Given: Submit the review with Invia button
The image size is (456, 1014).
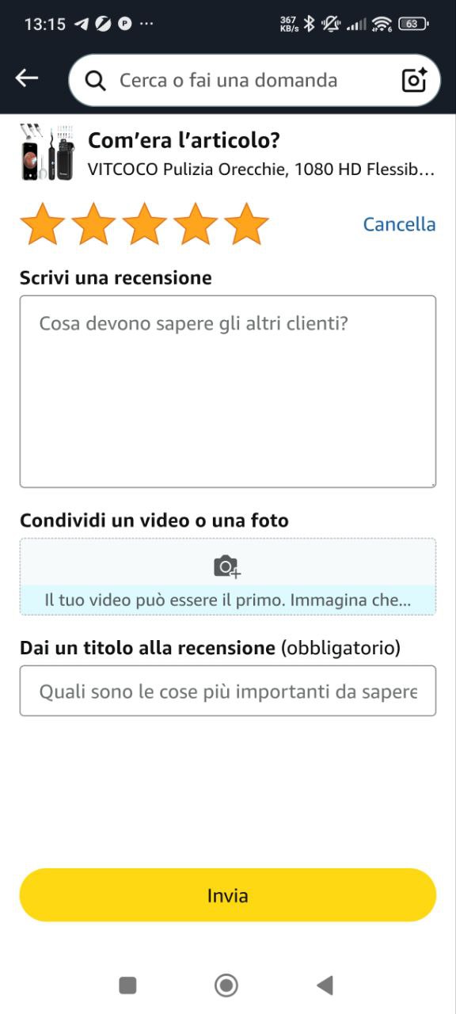Looking at the screenshot, I should coord(228,895).
